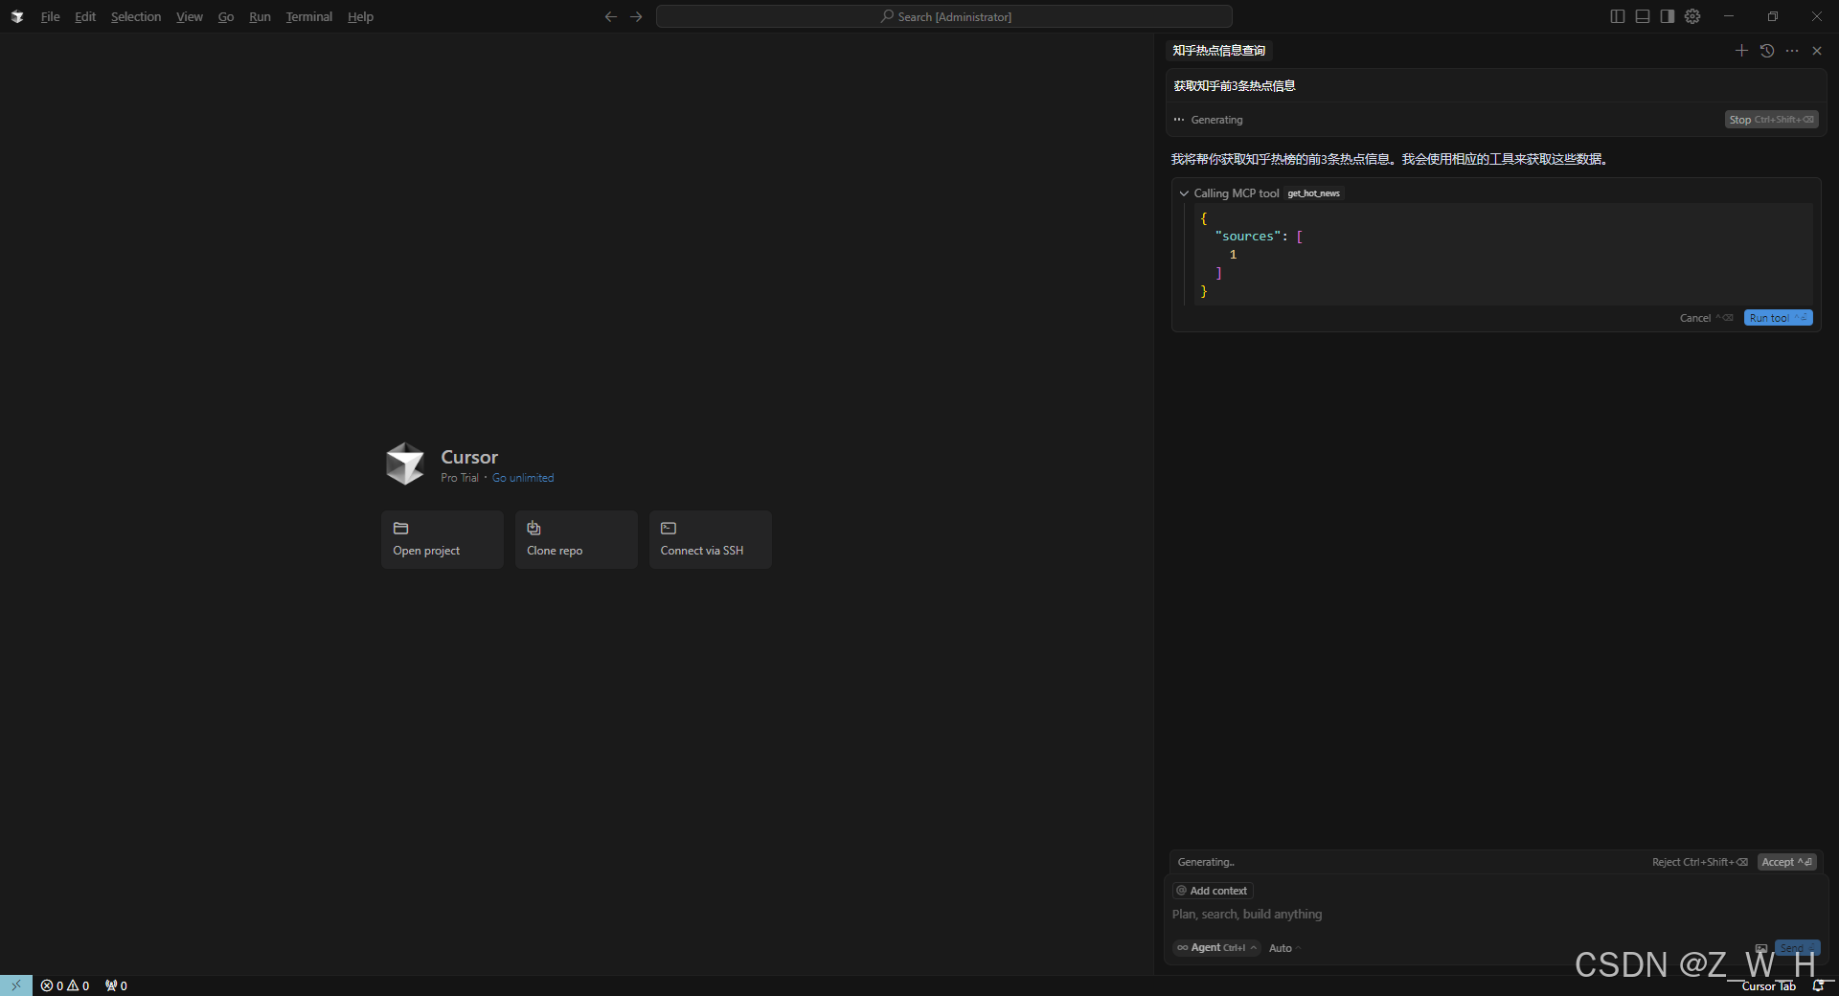Viewport: 1839px width, 996px height.
Task: Select the chat title 知乎热点信息查询
Action: click(x=1219, y=51)
